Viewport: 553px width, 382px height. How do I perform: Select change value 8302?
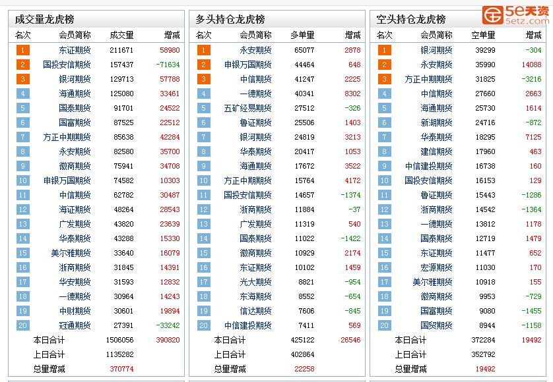[x=352, y=94]
